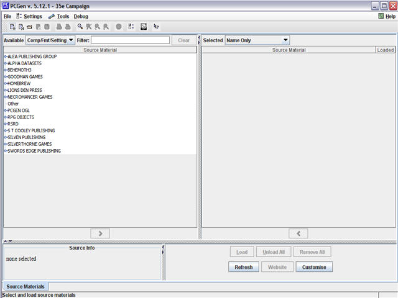Click the left-arrow remove source button
Viewport: 398px width, 298px height.
point(298,233)
